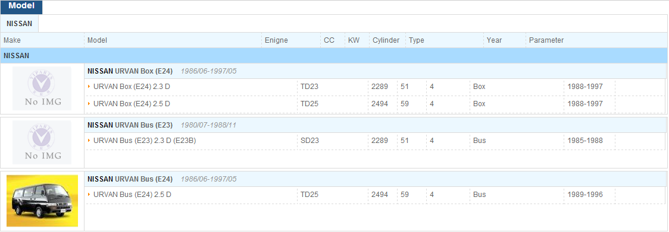Click the orange arrow beside URVAN Box 2.3 D
The width and height of the screenshot is (669, 232).
click(89, 87)
